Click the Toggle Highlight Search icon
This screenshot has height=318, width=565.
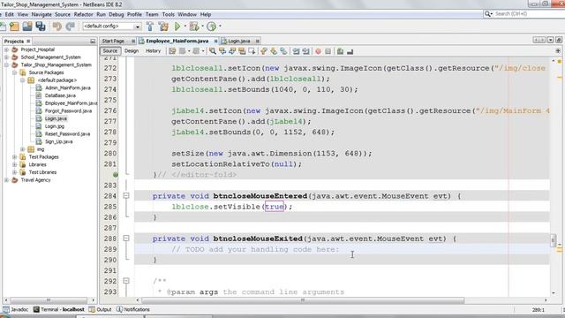coord(242,51)
